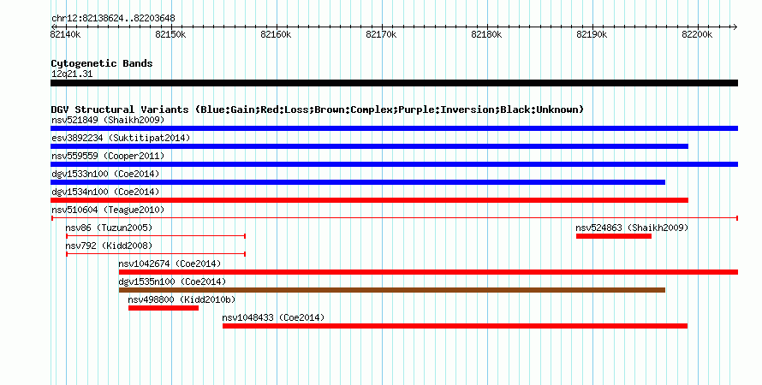The height and width of the screenshot is (385, 762).
Task: Select the red nsv1048433 loss bar
Action: pos(455,326)
